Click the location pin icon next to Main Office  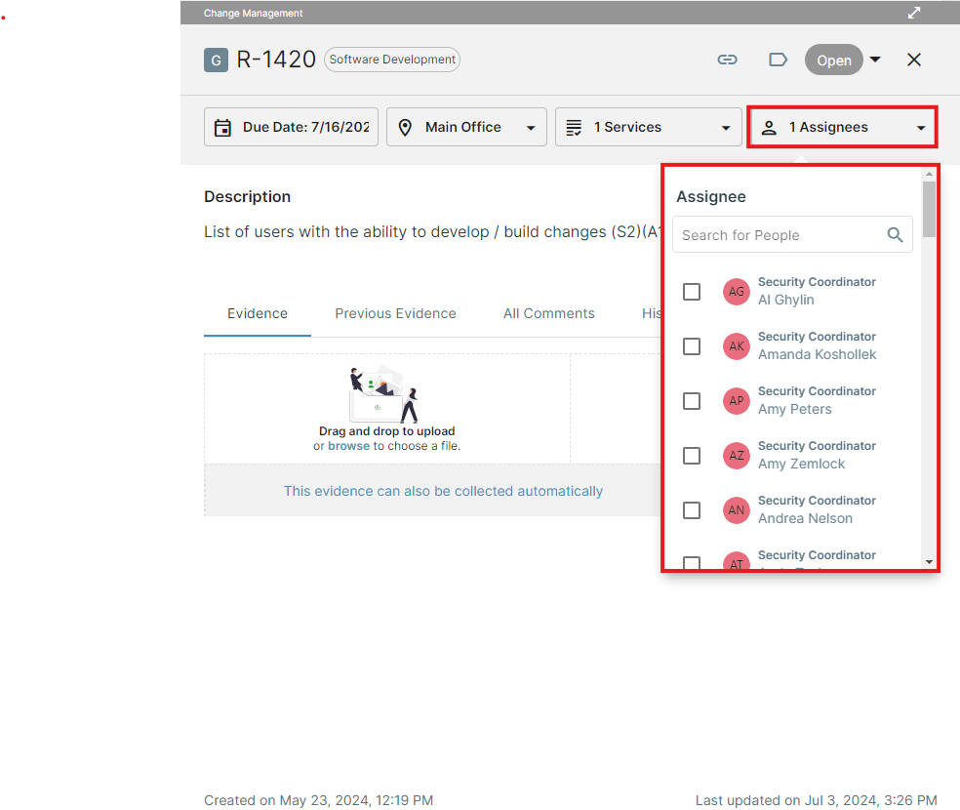(405, 126)
